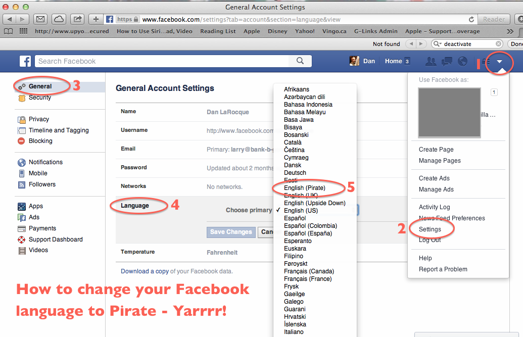Open the Followers settings section

coord(42,184)
